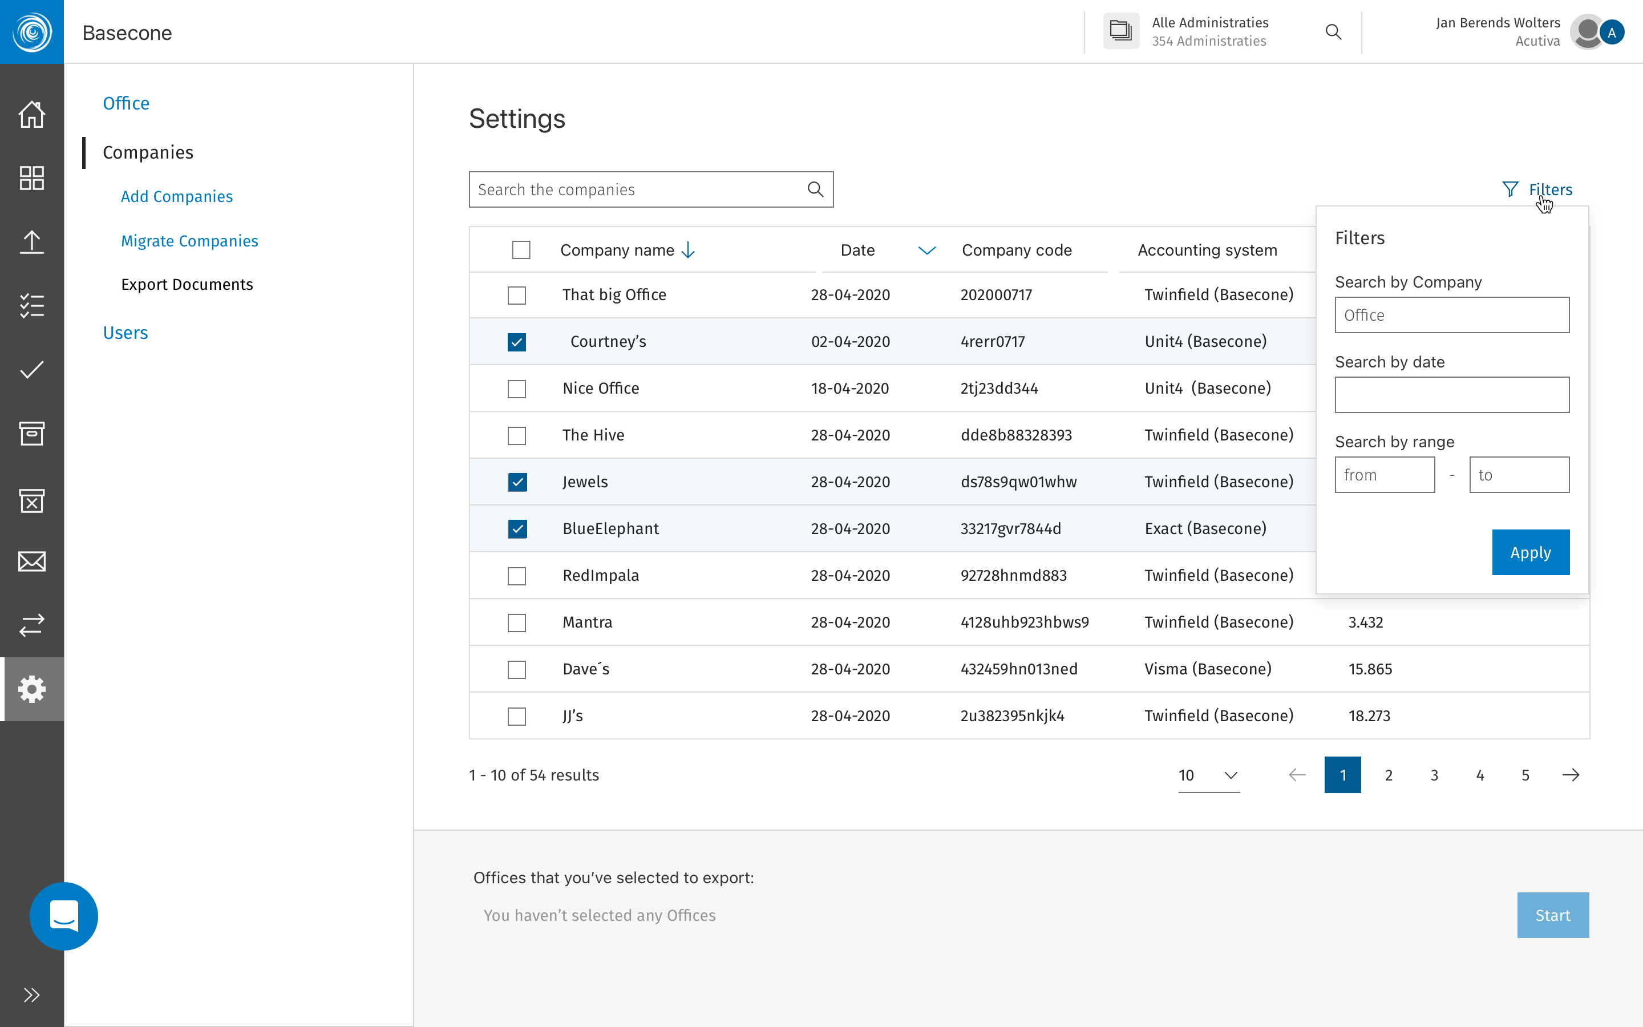
Task: Open the results-per-page dropdown
Action: 1208,775
